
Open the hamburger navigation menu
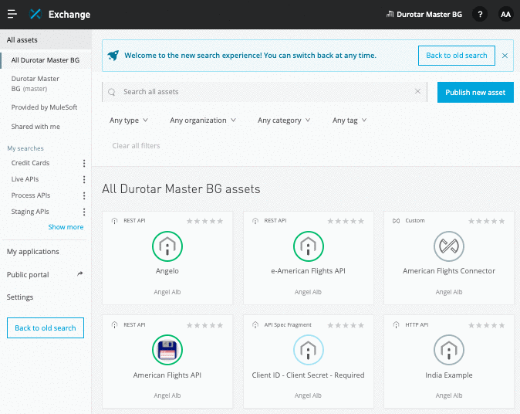tap(12, 14)
